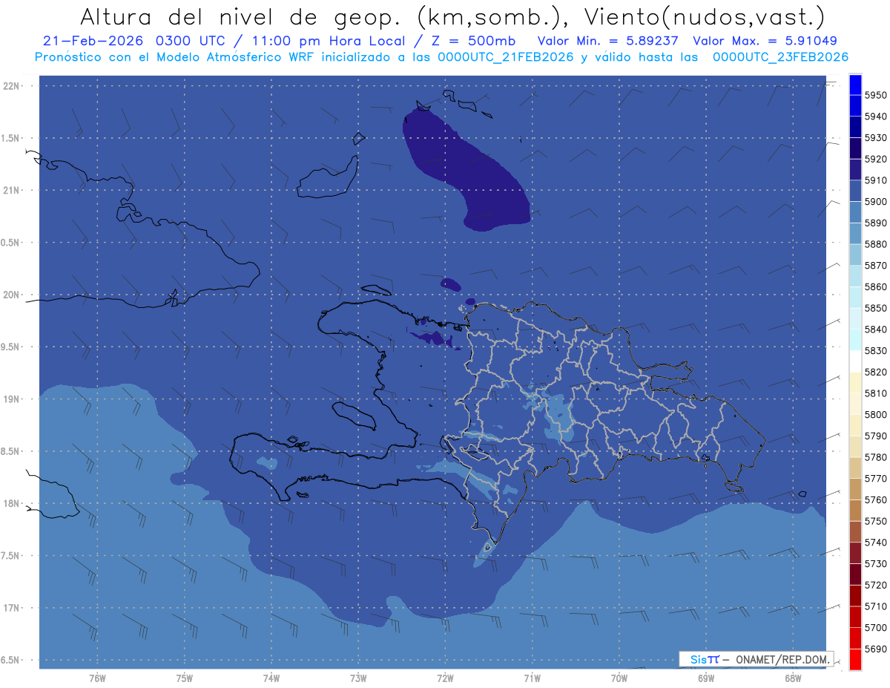Screen dimensions: 890x688
Task: Click the legend value '5770'
Action: tap(875, 479)
